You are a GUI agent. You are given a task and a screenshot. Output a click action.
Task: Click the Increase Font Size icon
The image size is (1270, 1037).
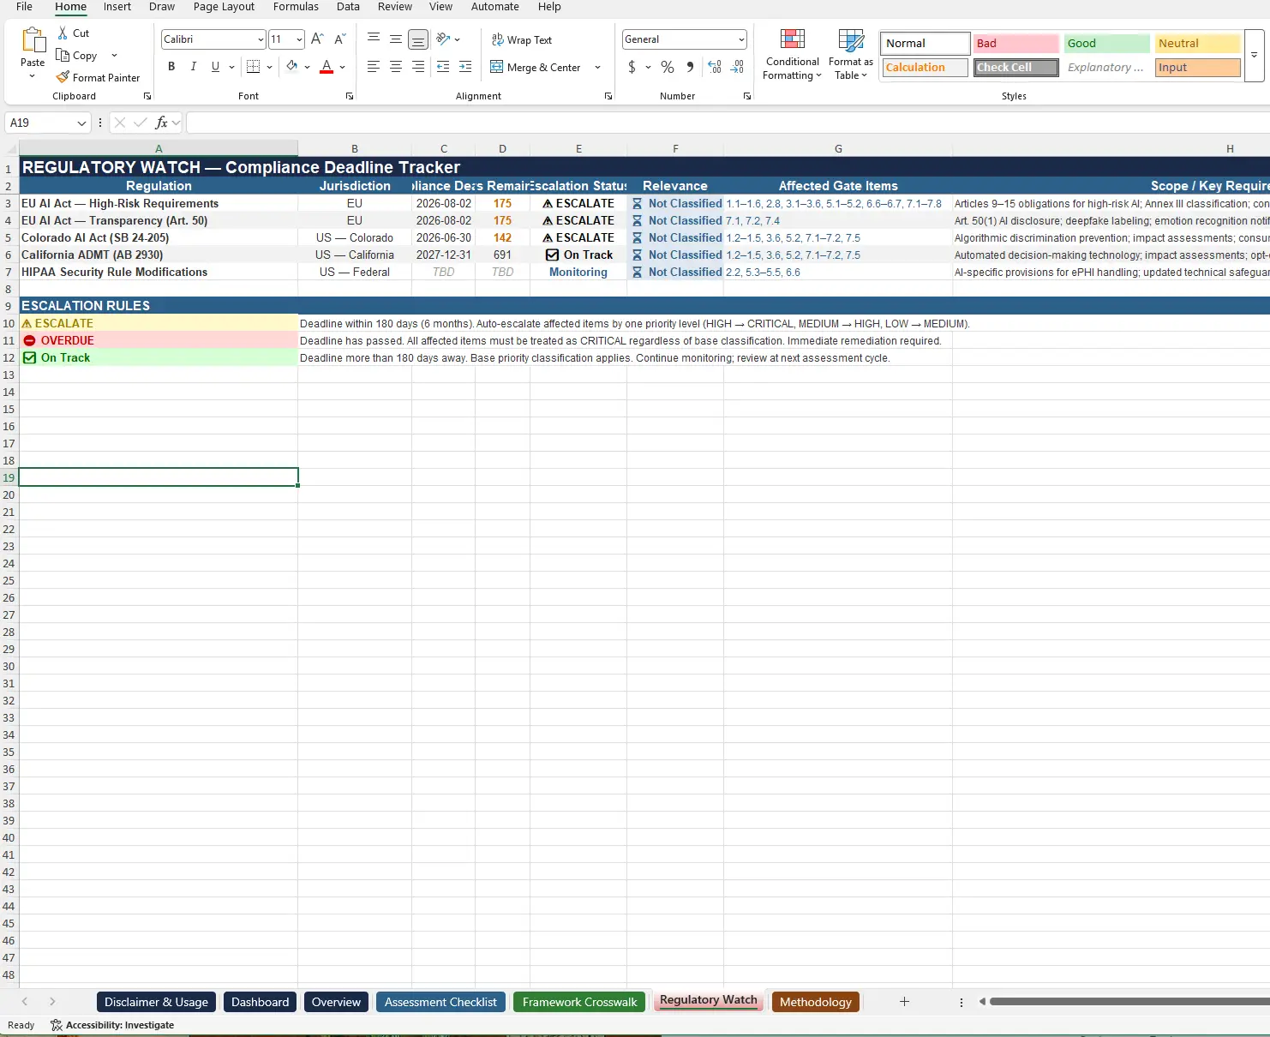tap(317, 39)
